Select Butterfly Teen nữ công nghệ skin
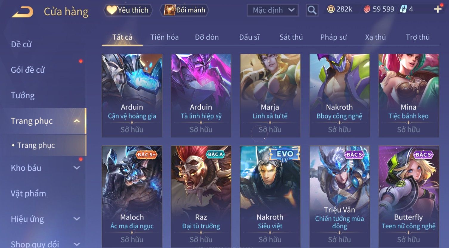The image size is (449, 248). (408, 196)
